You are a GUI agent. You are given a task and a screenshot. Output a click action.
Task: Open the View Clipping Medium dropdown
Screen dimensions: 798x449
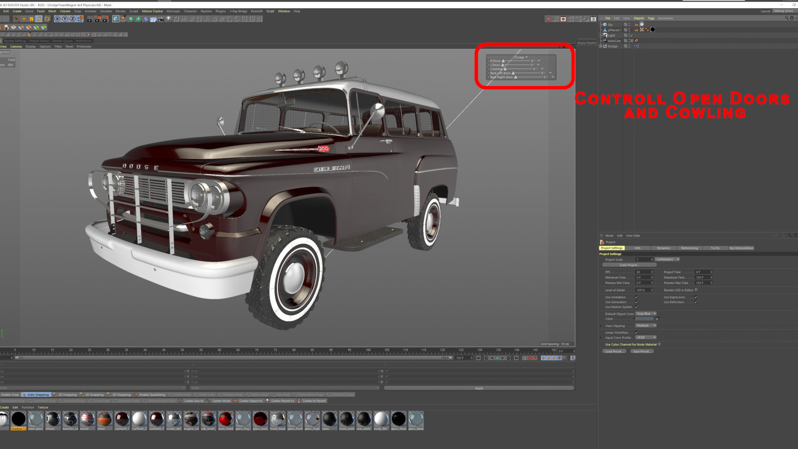pos(646,326)
